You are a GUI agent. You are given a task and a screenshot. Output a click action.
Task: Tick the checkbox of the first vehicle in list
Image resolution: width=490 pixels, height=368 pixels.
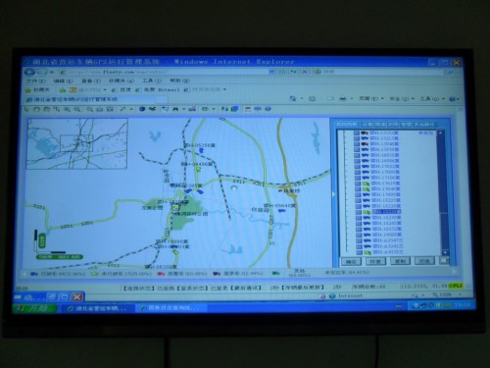pyautogui.click(x=357, y=133)
